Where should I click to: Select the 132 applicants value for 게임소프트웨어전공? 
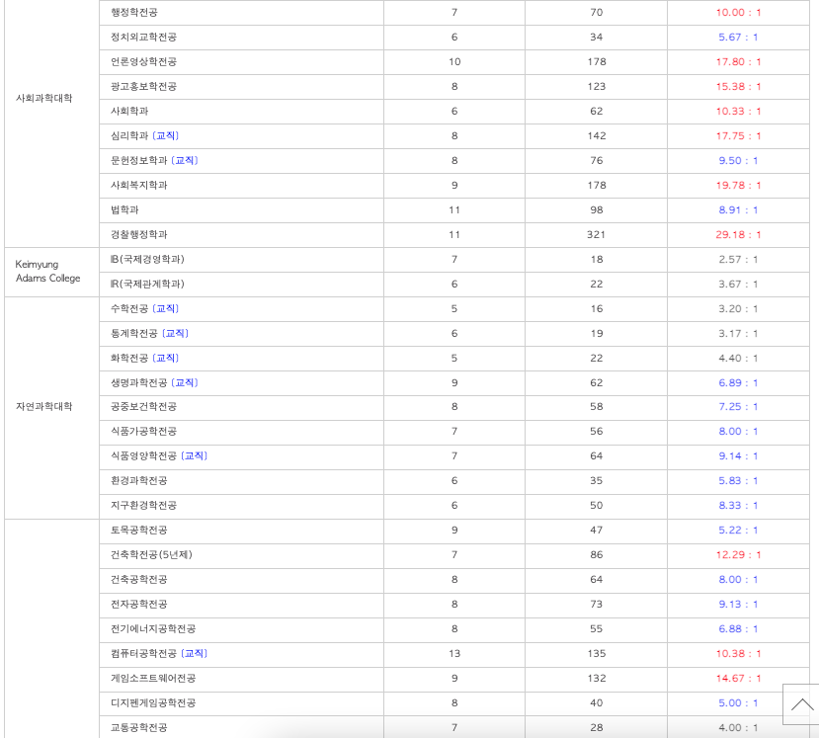click(x=596, y=678)
